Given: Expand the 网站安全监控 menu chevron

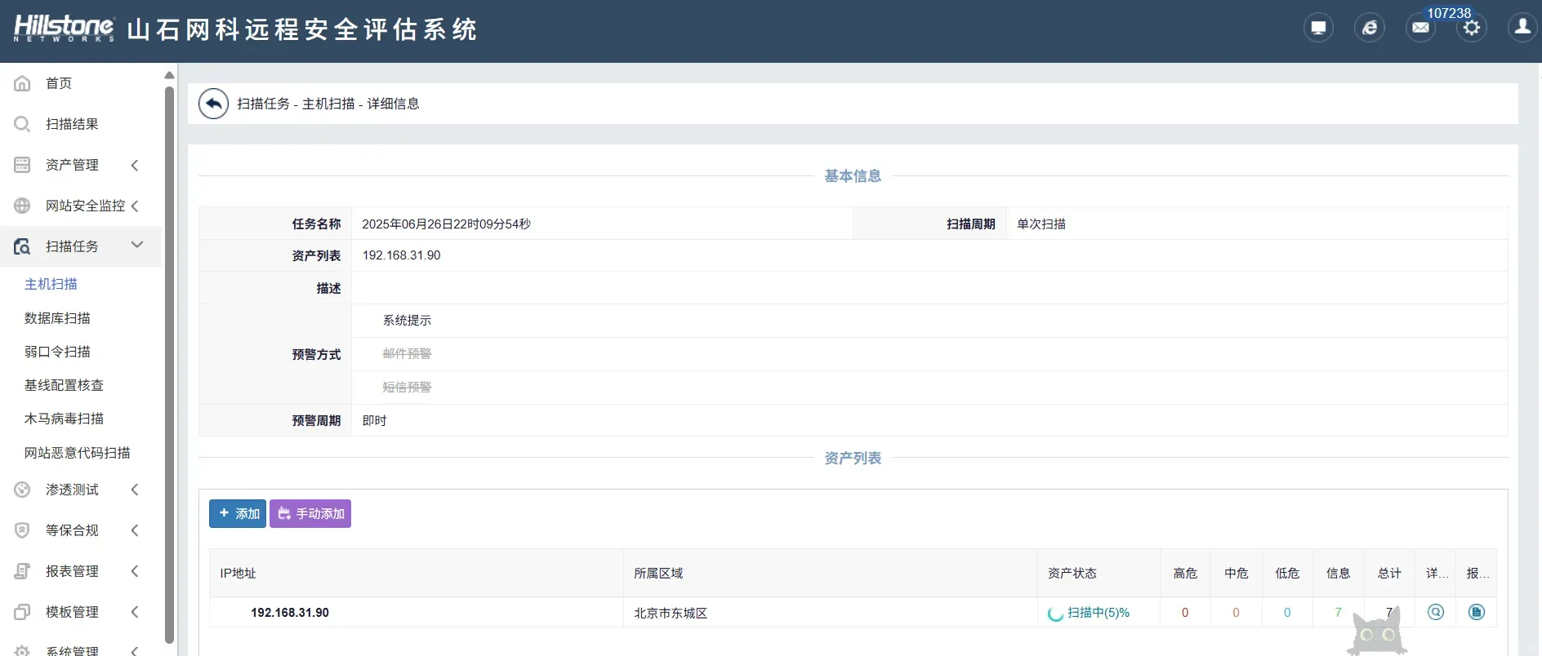Looking at the screenshot, I should click(x=136, y=206).
